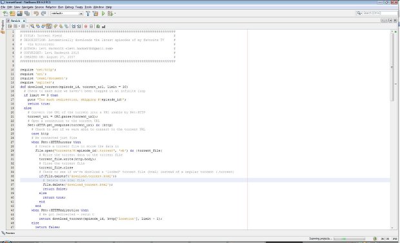Maximize the editor window button
400x243 pixels.
pyautogui.click(x=395, y=21)
